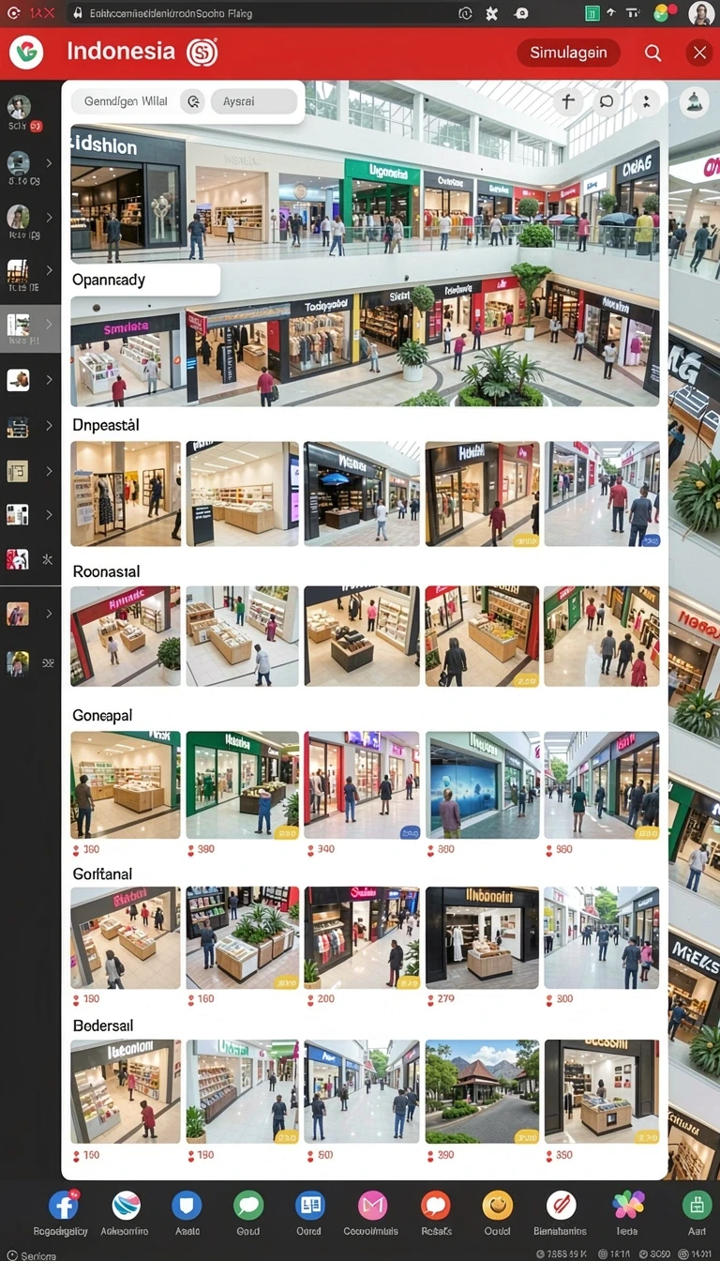Click the green square icon in top bar
Image resolution: width=720 pixels, height=1261 pixels.
(x=592, y=13)
